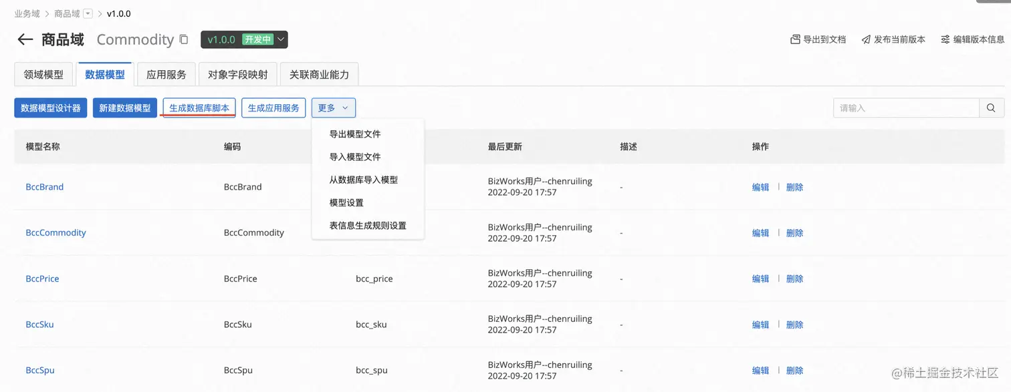The height and width of the screenshot is (392, 1011).
Task: Open the BccSku model link
Action: tap(39, 325)
